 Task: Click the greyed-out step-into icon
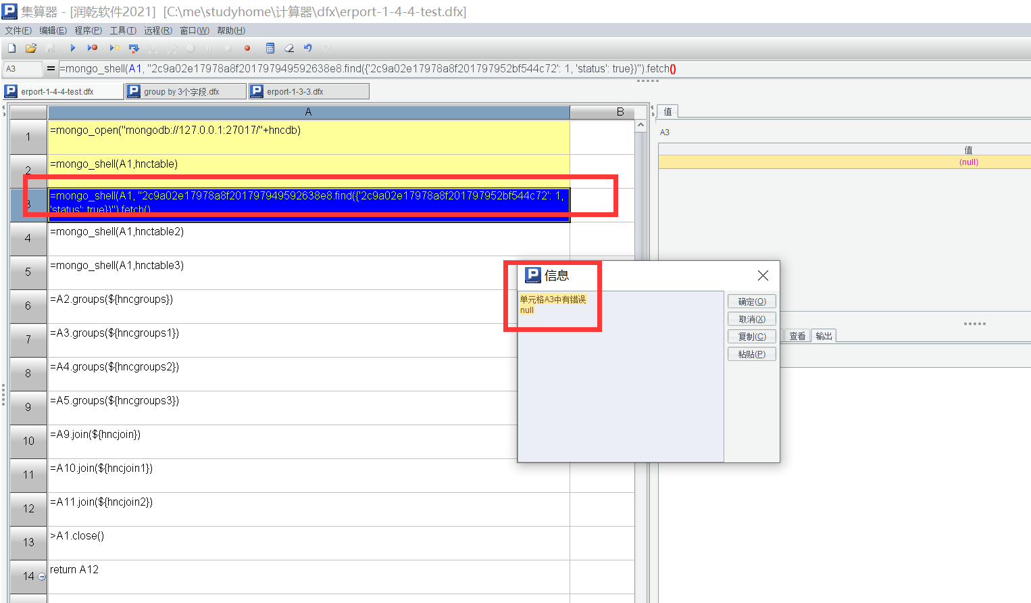[x=153, y=48]
